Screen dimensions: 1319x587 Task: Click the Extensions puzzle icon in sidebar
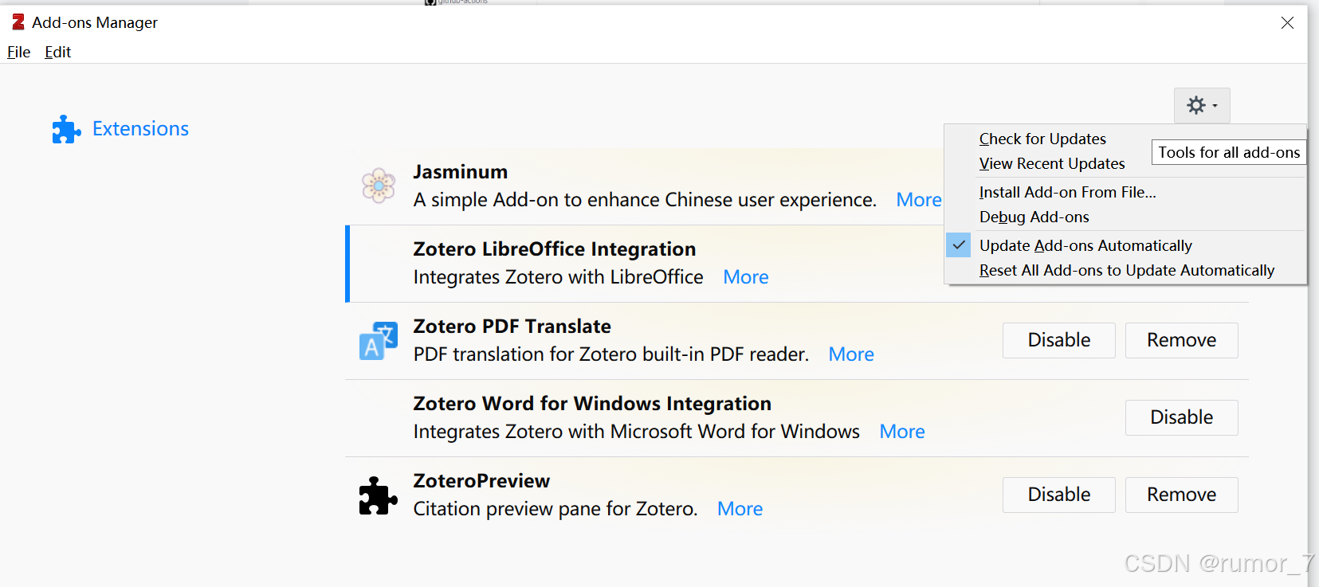point(66,129)
